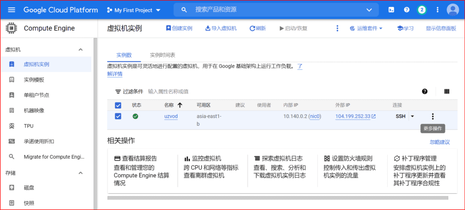The image size is (465, 210).
Task: Click the 忽略建议 link
Action: (440, 142)
